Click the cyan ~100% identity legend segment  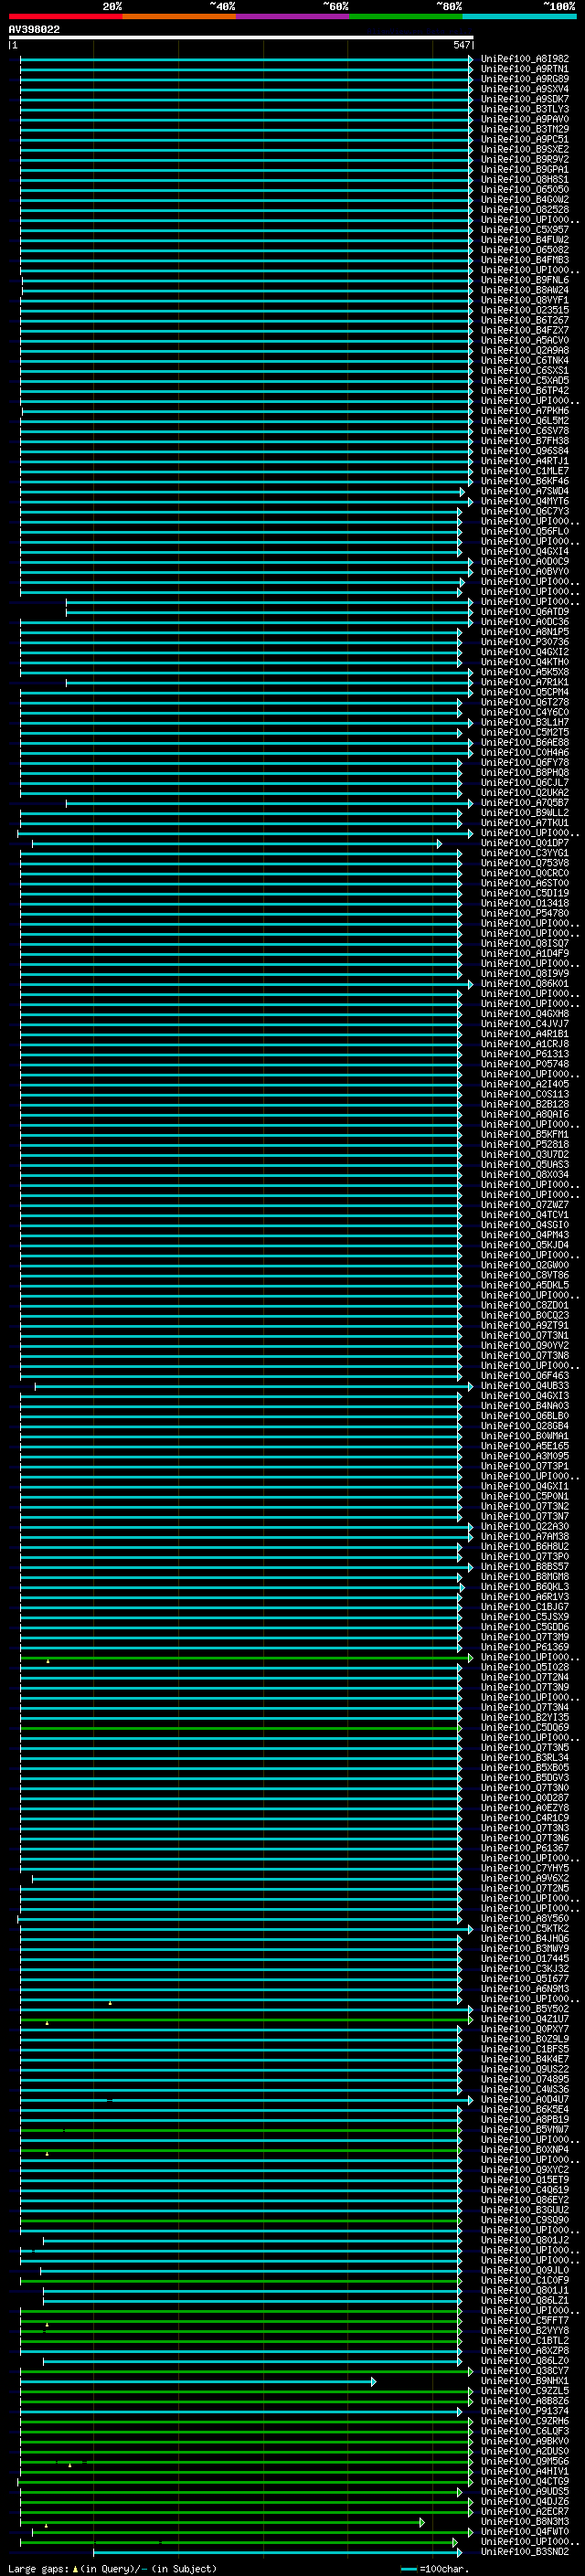(519, 16)
